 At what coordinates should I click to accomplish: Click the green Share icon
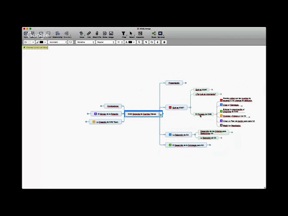coord(154,34)
